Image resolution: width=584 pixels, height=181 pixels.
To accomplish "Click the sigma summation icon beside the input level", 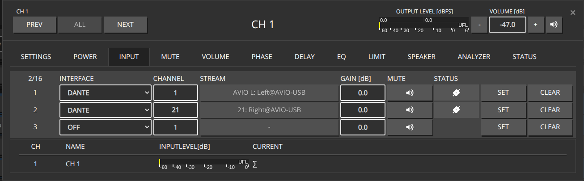I will 255,164.
